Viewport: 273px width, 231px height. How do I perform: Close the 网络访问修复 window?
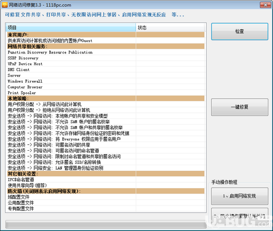tap(265, 5)
